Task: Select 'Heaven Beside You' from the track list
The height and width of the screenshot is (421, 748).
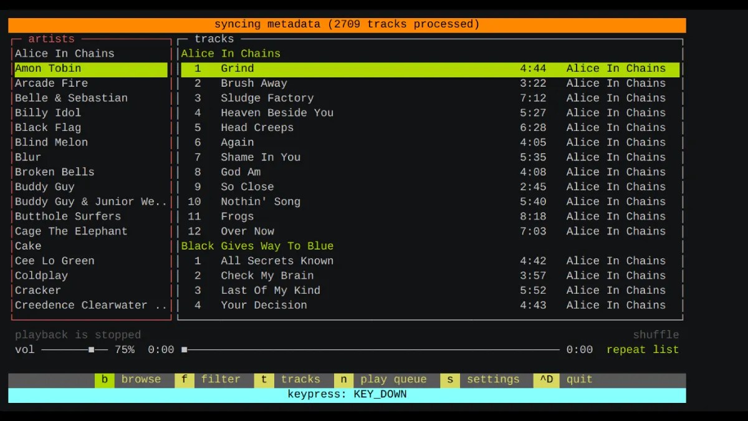Action: (x=277, y=112)
